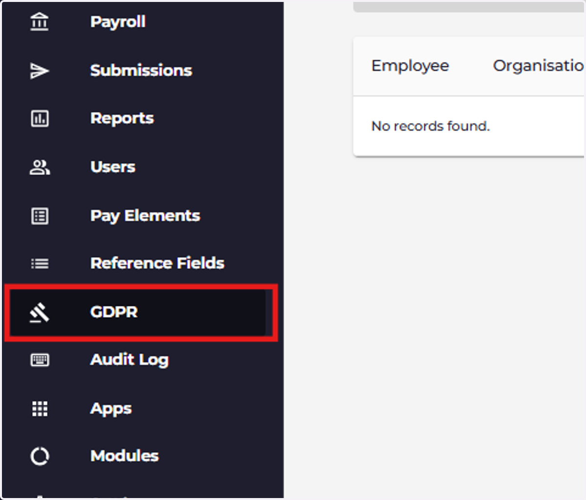Go to the Apps section
Viewport: 586px width, 500px height.
pyautogui.click(x=111, y=409)
